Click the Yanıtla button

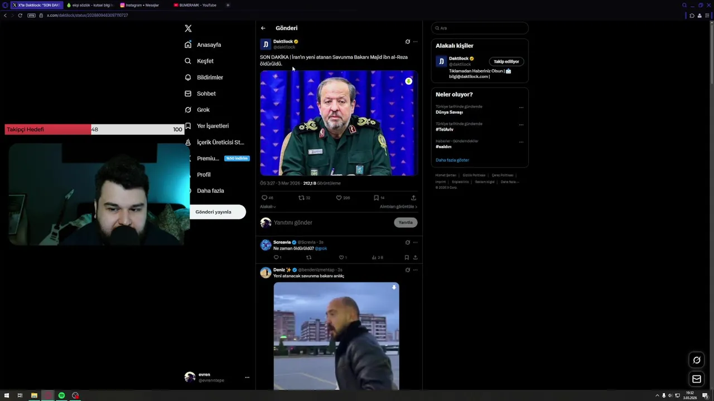click(x=406, y=222)
